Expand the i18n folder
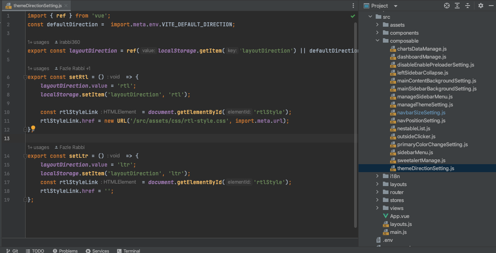This screenshot has height=253, width=496. [377, 176]
